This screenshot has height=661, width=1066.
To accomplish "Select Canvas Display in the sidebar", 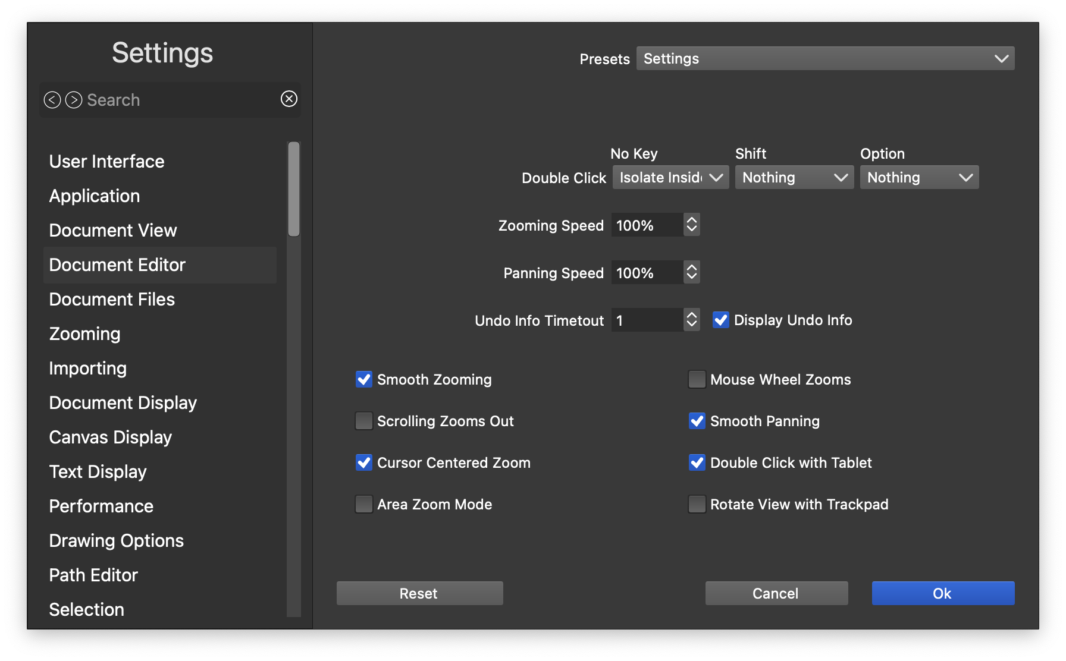I will pyautogui.click(x=111, y=437).
